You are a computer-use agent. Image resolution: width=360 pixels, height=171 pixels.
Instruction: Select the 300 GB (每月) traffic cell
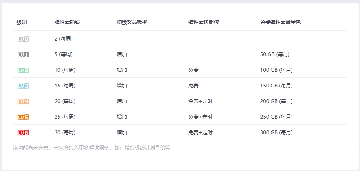tap(276, 132)
